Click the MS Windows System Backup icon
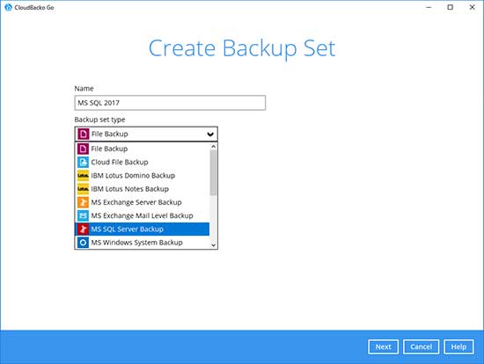This screenshot has width=484, height=364. (x=83, y=243)
